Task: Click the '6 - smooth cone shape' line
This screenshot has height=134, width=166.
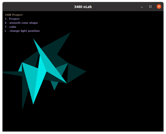Action: 21,23
